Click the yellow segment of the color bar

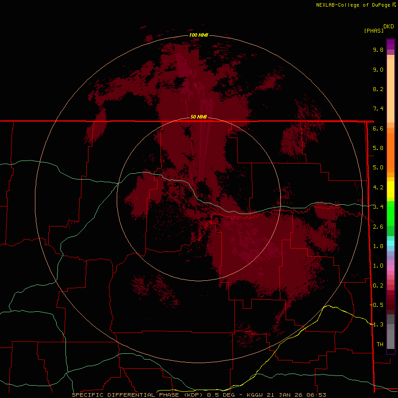point(390,189)
